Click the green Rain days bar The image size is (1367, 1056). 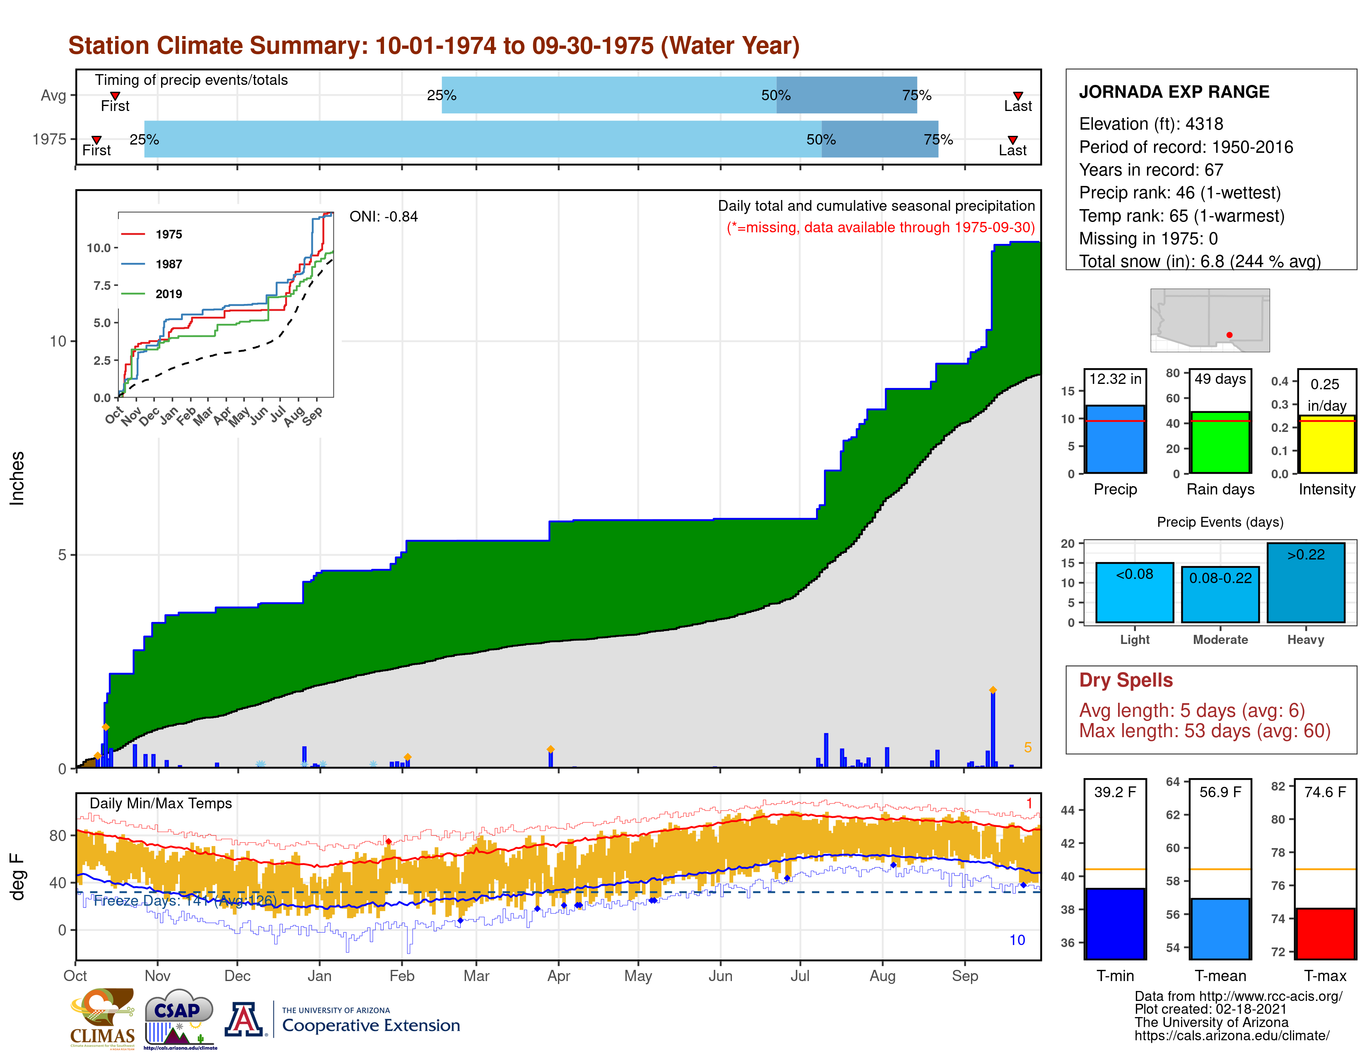pyautogui.click(x=1220, y=442)
